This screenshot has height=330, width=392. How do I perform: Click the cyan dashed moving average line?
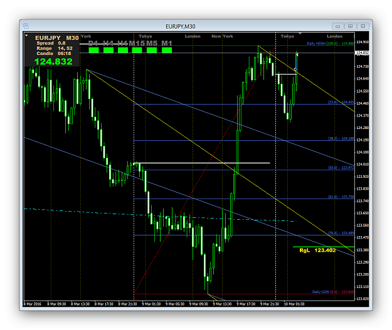click(x=160, y=215)
